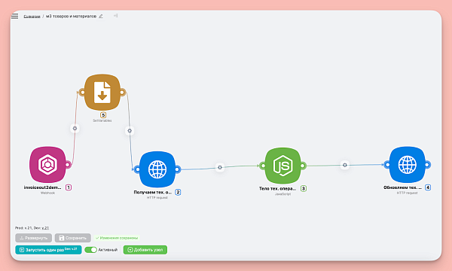The height and width of the screenshot is (271, 452).
Task: Toggle the Активный switch
Action: pyautogui.click(x=90, y=250)
